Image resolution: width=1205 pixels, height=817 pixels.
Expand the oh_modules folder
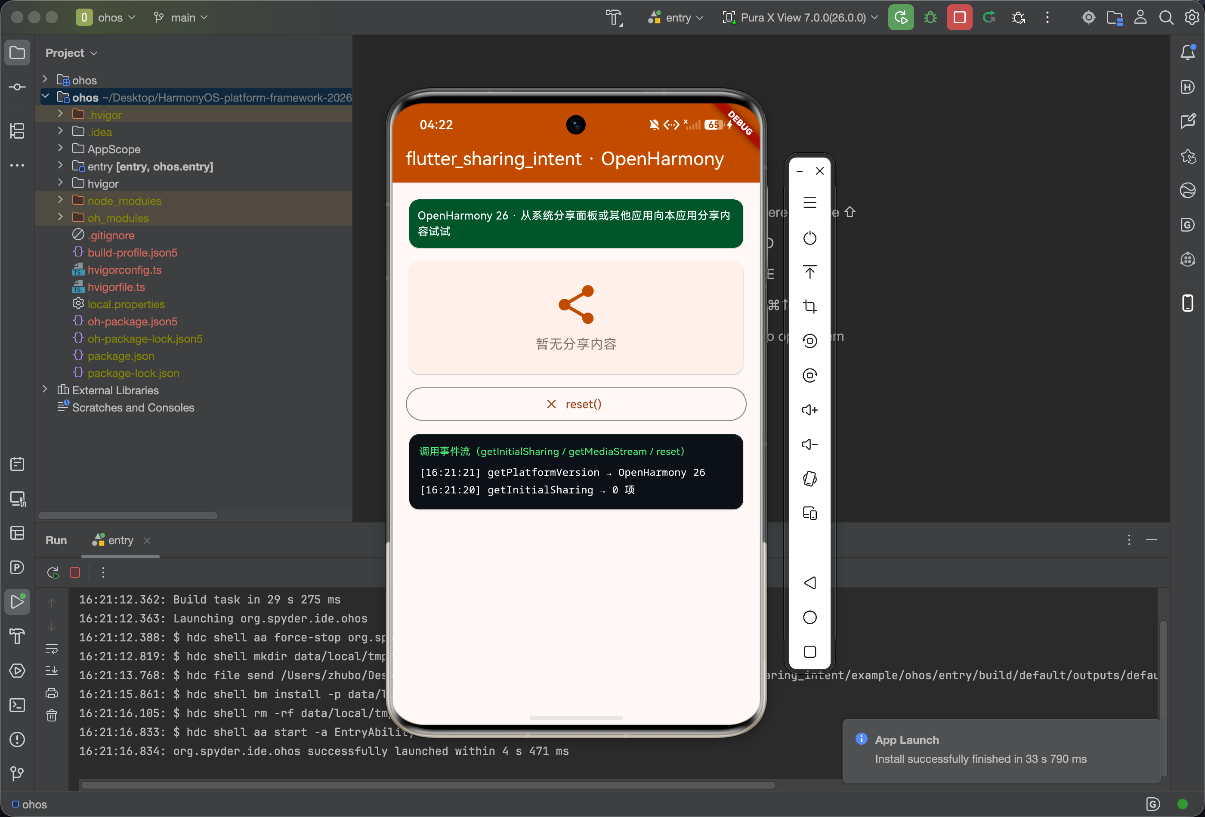[x=60, y=217]
